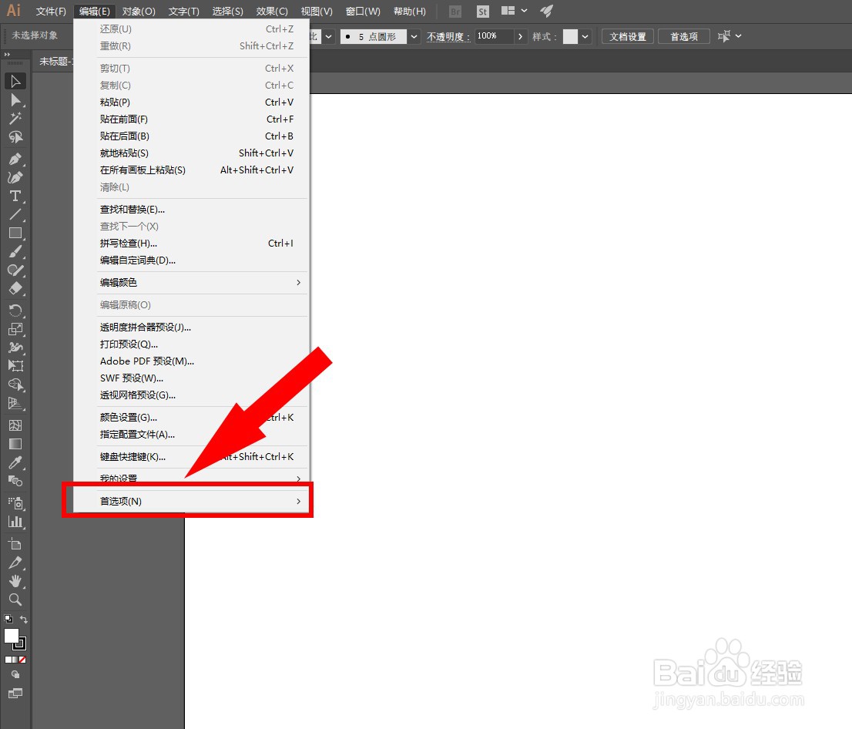Open the 窗口(W) menu

coord(363,12)
